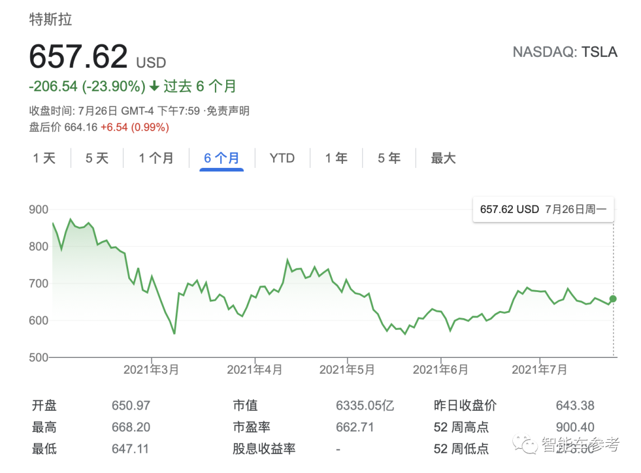Click the active 6个月 tab
The width and height of the screenshot is (641, 473).
coord(221,157)
